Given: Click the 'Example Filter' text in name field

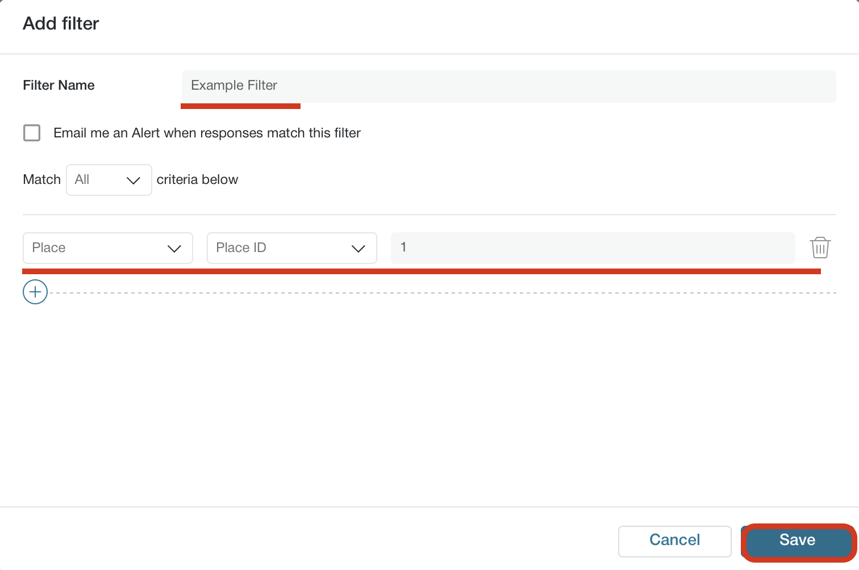Looking at the screenshot, I should [x=234, y=85].
